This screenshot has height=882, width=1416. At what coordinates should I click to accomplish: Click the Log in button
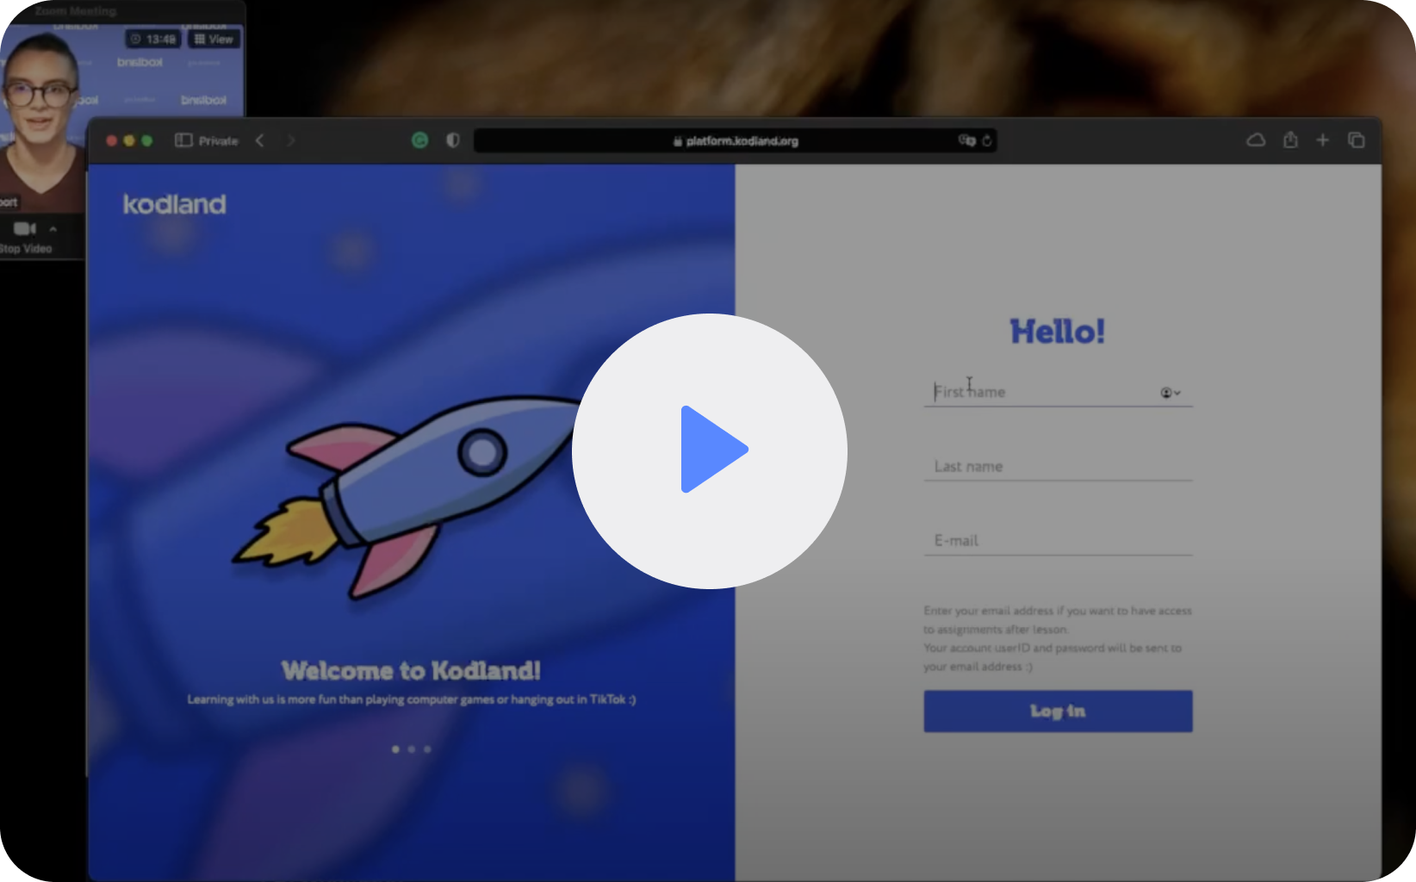tap(1058, 711)
